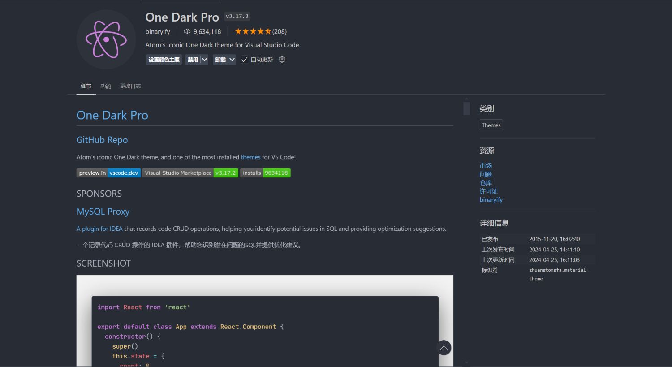Click the 卸载 uninstall button
The height and width of the screenshot is (367, 672).
[220, 60]
